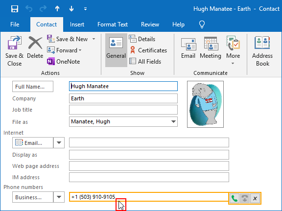Open the Address Book

[x=262, y=51]
